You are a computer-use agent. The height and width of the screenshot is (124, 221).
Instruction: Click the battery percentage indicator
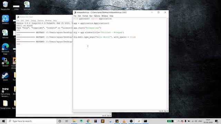170,121
